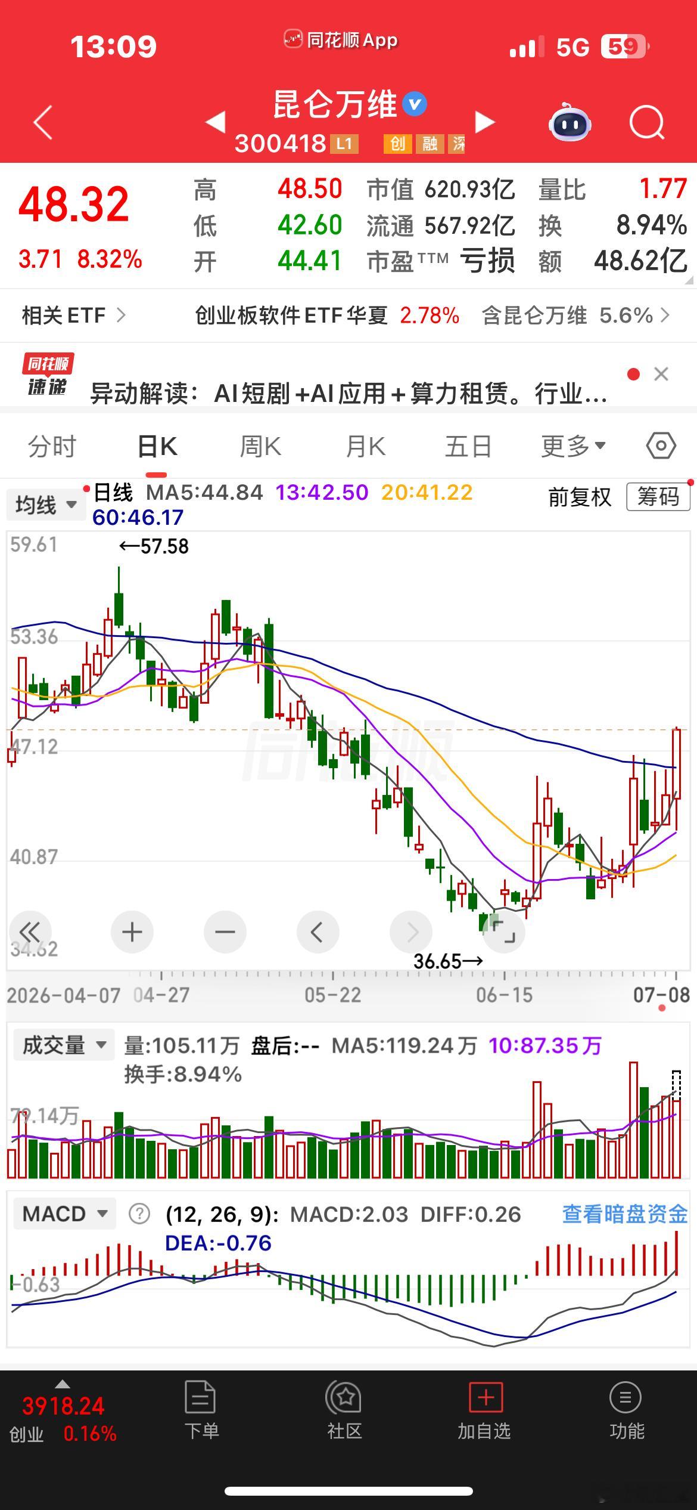Tap the latest volume bar with dashed top
This screenshot has height=1510, width=697.
click(x=677, y=1124)
